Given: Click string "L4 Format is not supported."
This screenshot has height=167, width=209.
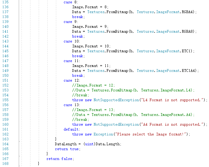Looking at the screenshot, I should [173, 100].
